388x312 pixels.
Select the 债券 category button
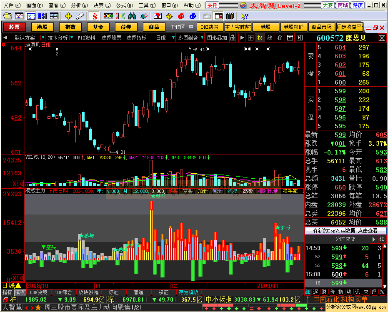pos(126,27)
